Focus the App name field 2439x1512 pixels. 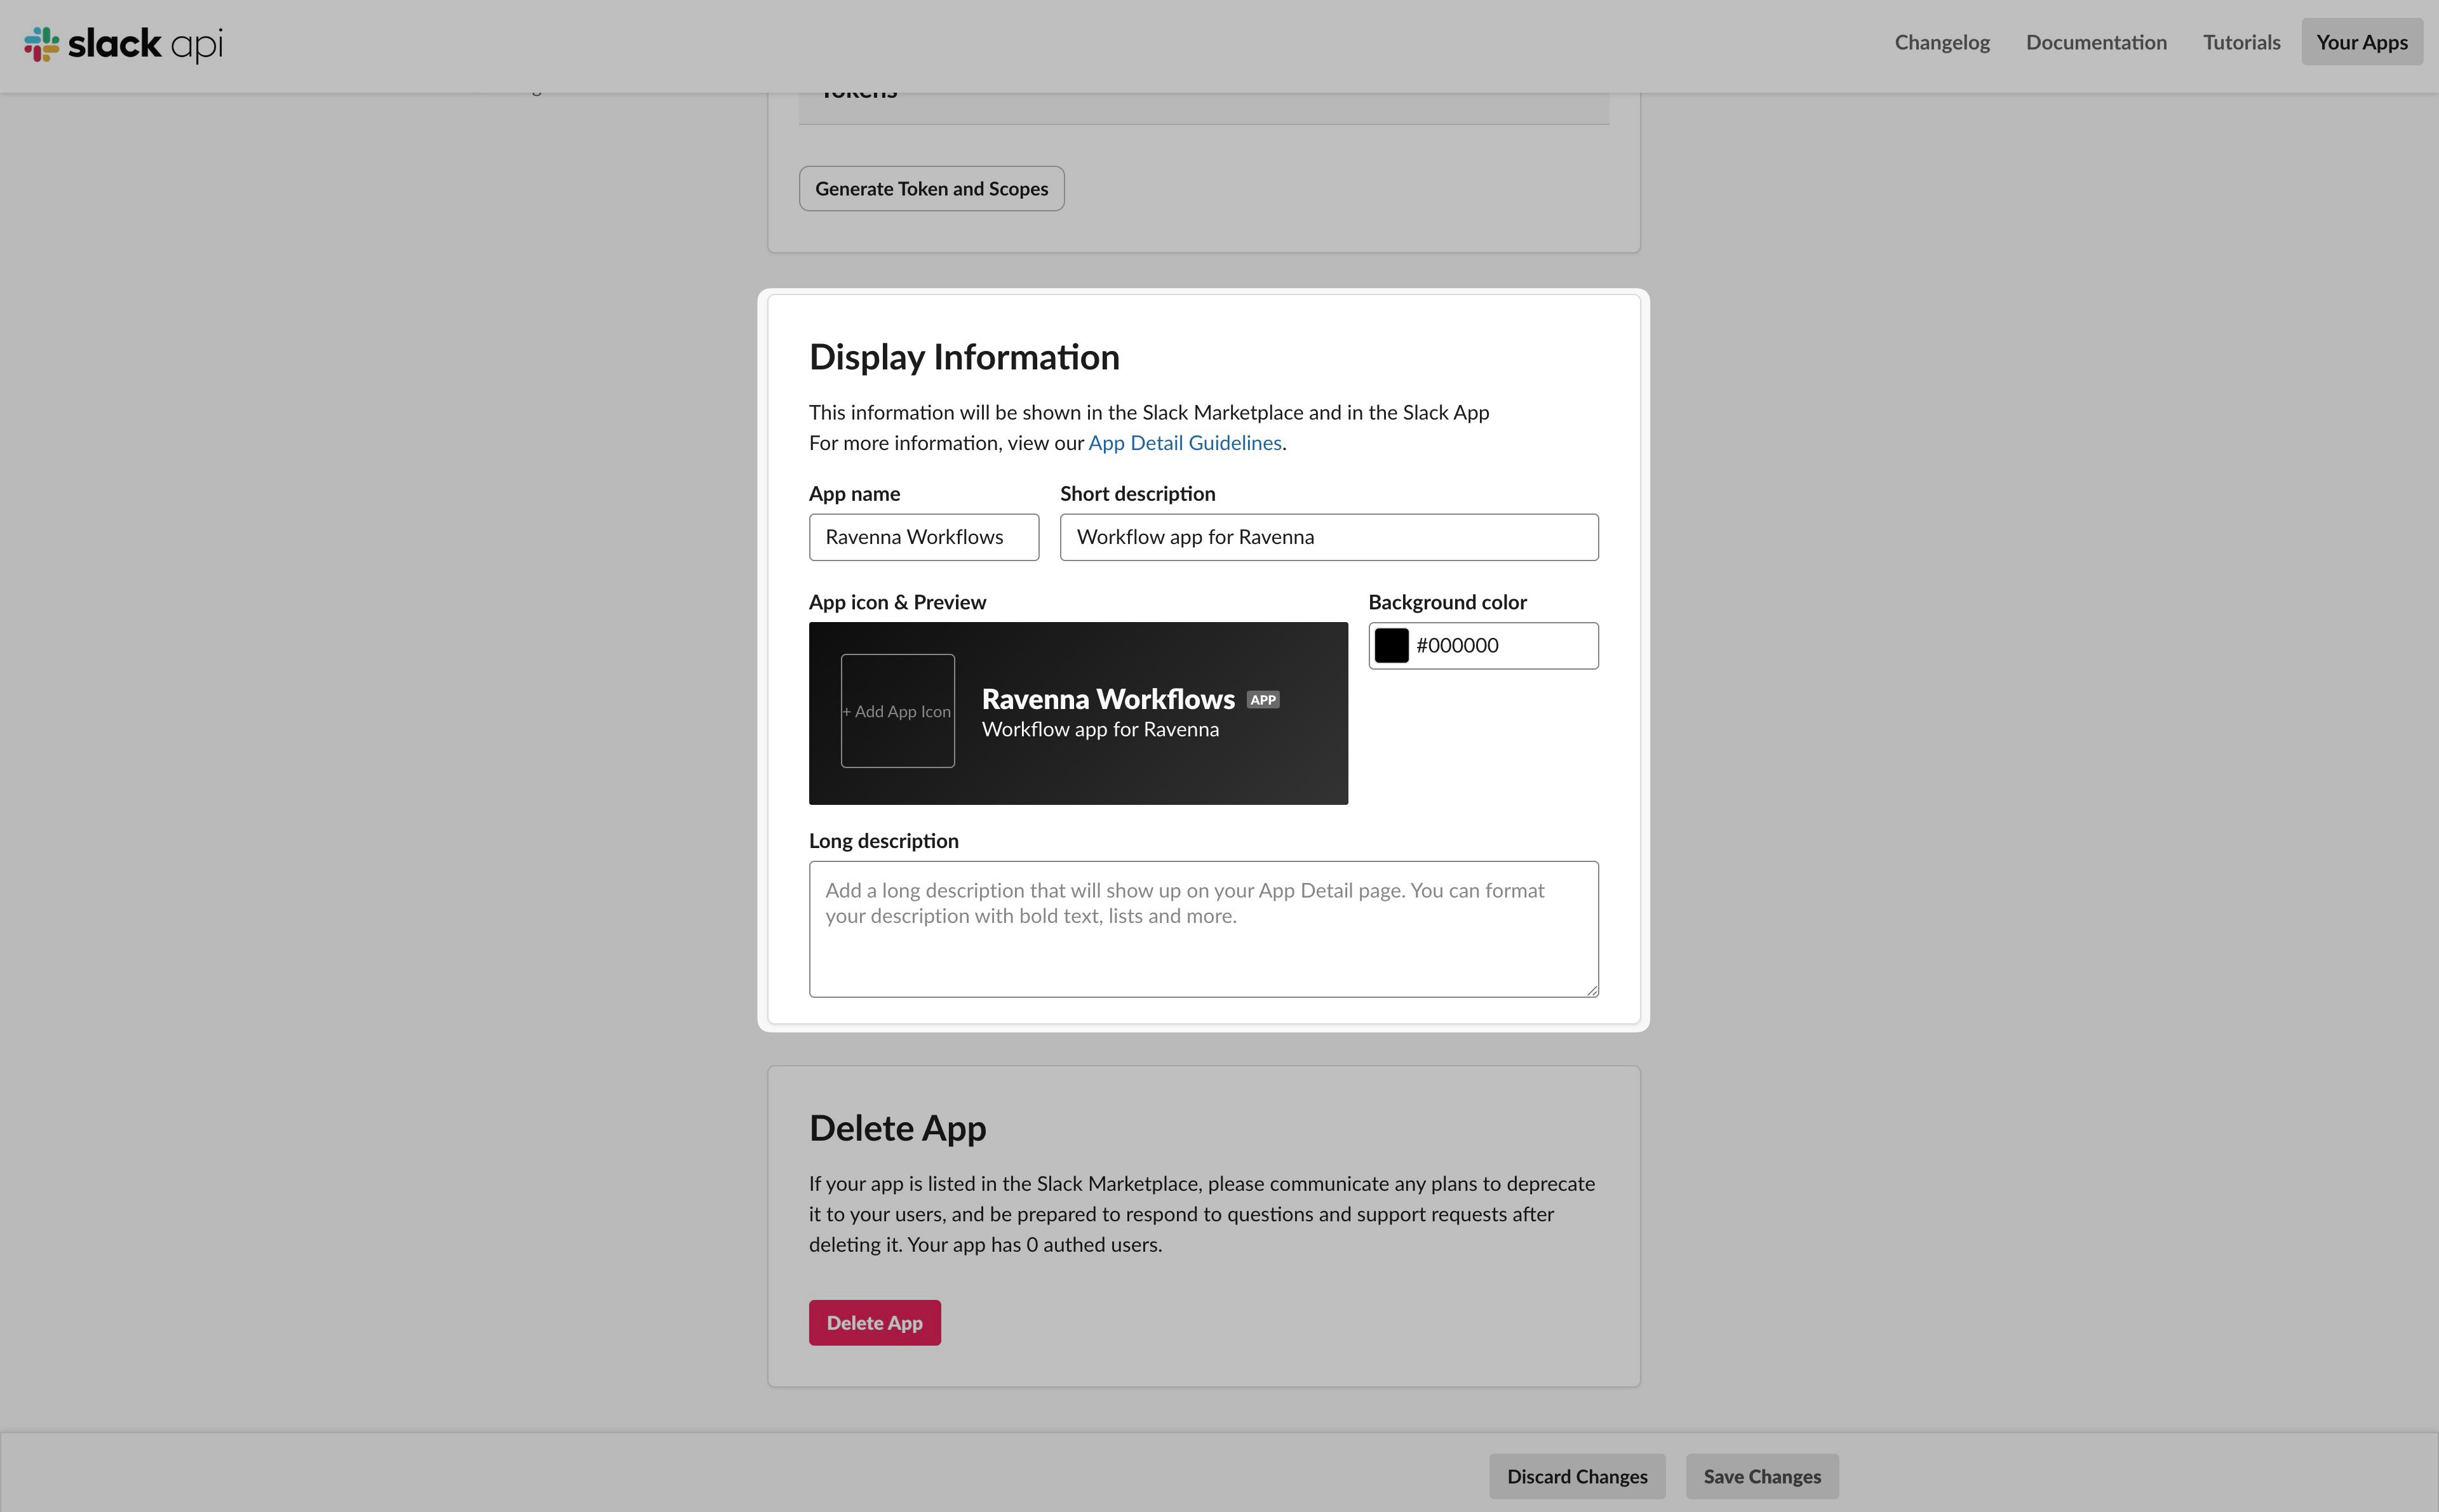924,537
